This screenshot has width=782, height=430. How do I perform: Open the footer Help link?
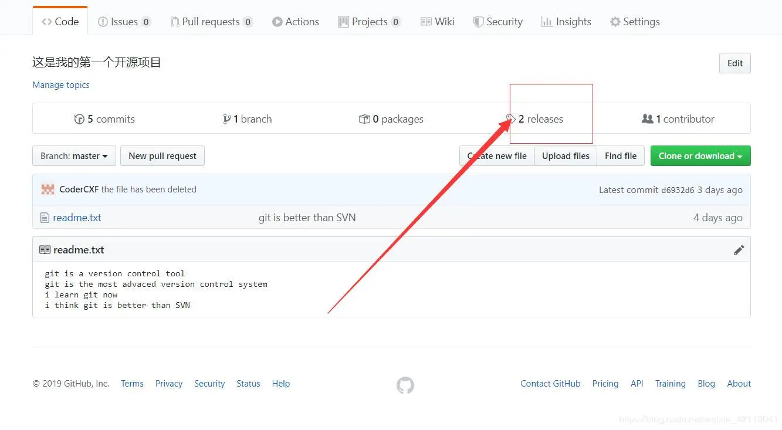(x=281, y=384)
